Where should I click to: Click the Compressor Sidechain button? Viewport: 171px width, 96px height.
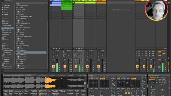tap(153, 78)
